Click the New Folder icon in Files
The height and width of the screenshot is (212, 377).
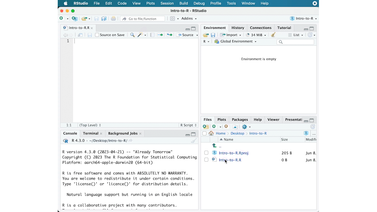point(206,127)
